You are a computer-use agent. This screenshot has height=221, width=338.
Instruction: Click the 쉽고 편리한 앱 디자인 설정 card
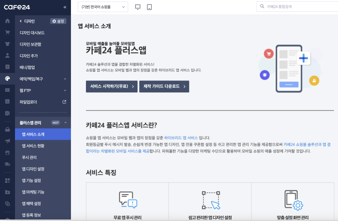click(210, 201)
